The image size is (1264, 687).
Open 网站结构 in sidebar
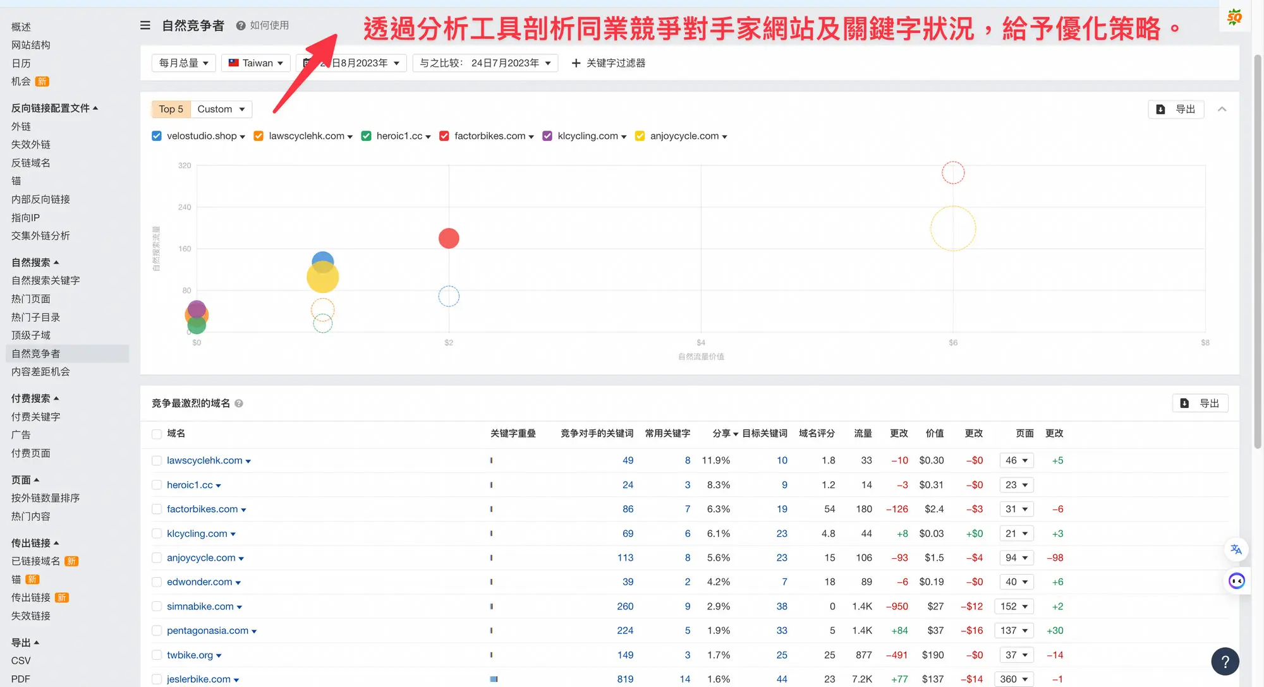click(x=31, y=45)
